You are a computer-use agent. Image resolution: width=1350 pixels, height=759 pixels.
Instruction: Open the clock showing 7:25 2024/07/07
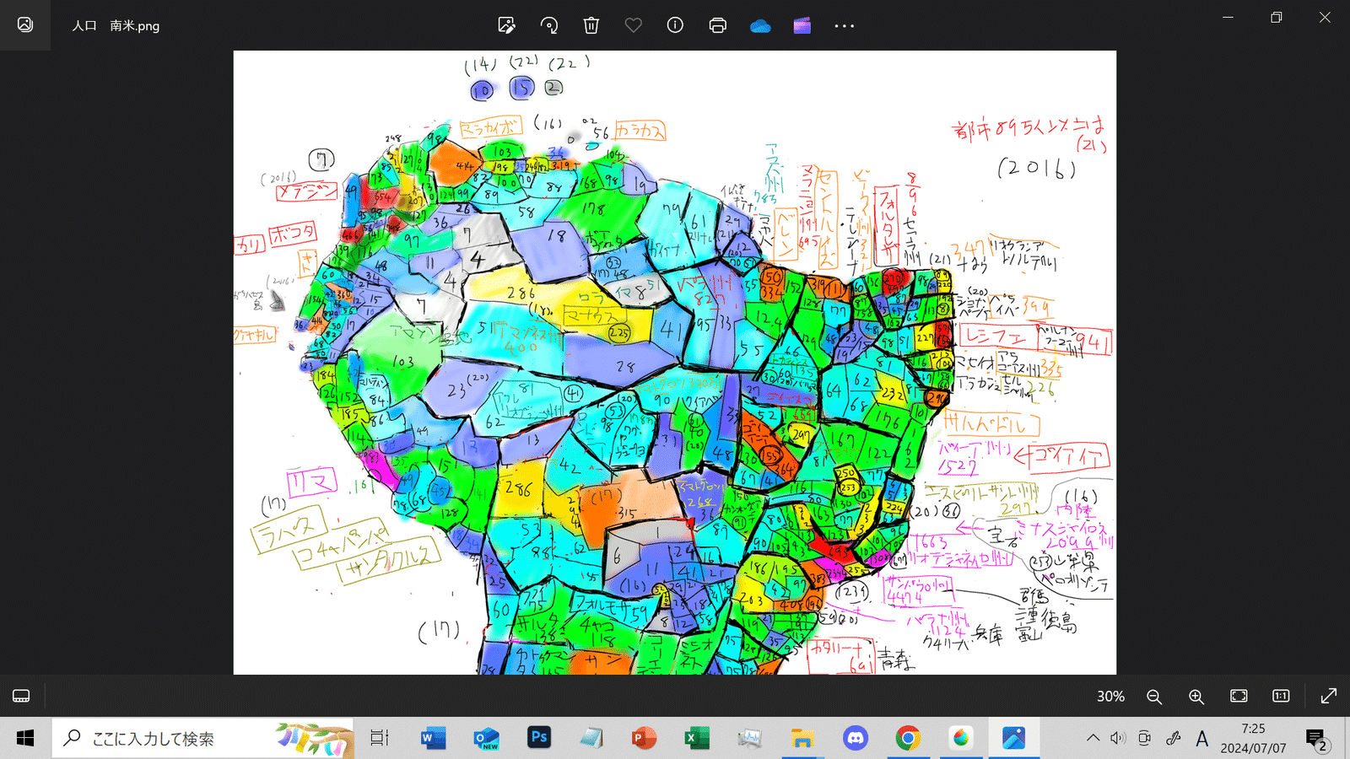[x=1253, y=739]
